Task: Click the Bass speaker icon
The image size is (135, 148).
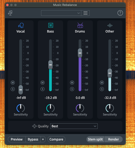Action: click(x=51, y=25)
